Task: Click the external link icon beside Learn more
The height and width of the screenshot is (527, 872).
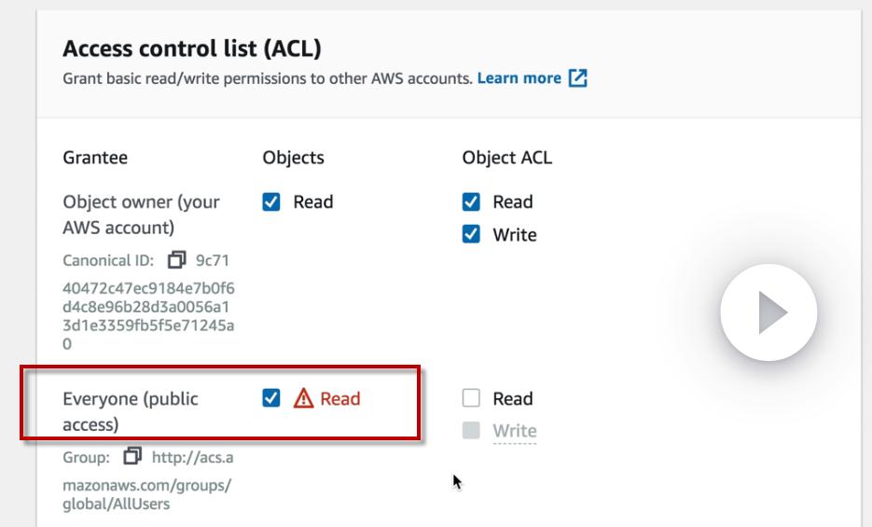Action: tap(578, 78)
